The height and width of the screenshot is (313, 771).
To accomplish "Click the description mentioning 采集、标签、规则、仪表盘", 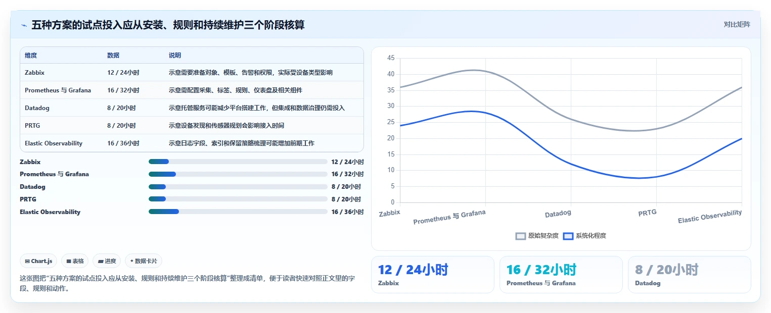I will [236, 90].
